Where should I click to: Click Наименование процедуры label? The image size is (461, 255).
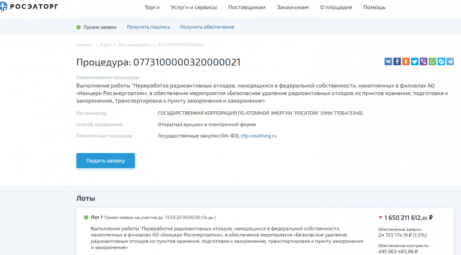click(x=107, y=77)
